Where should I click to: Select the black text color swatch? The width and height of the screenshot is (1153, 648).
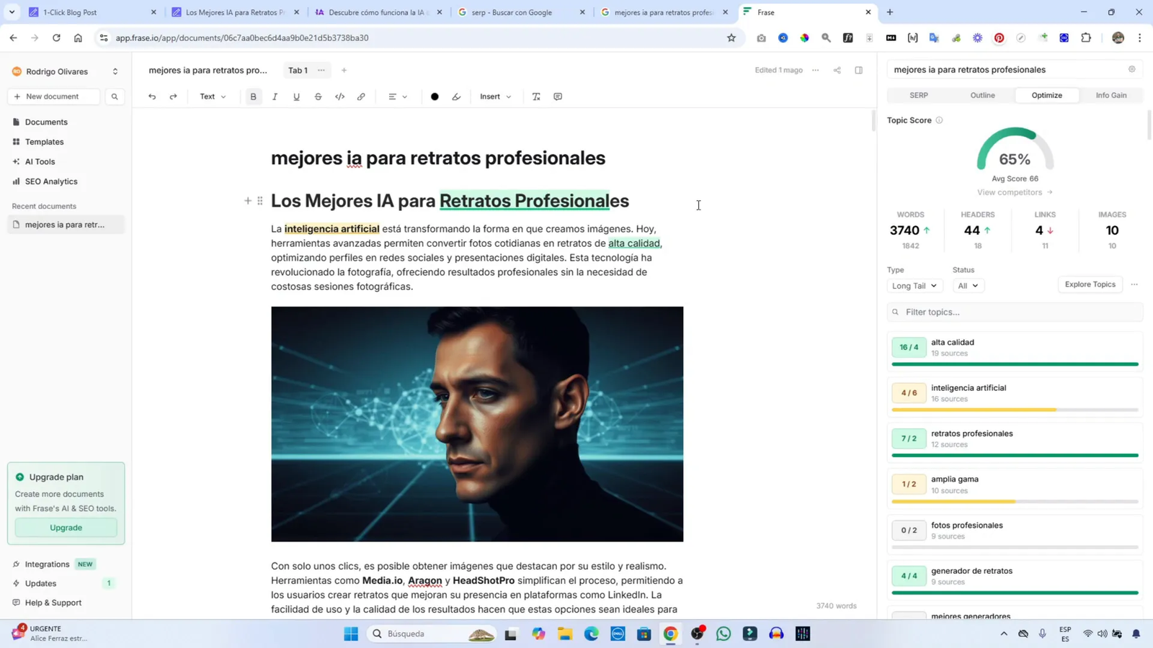coord(435,96)
